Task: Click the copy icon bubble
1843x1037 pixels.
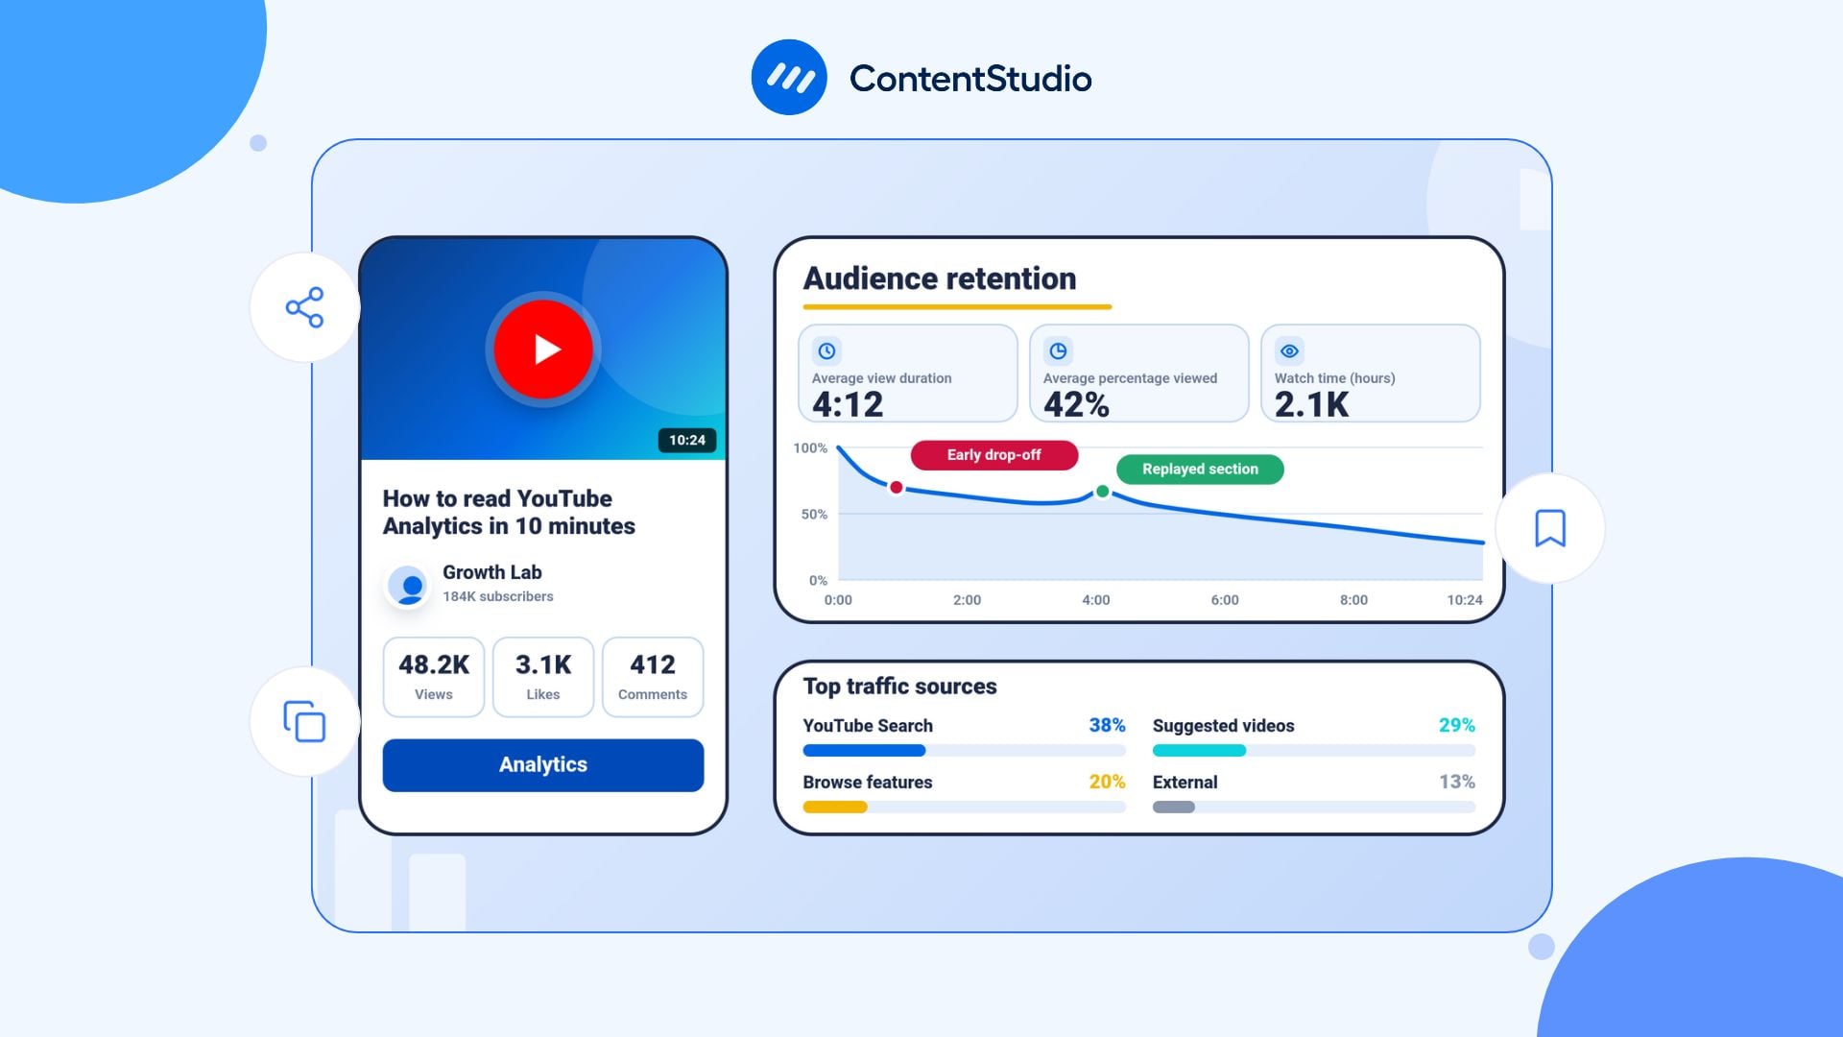Action: pyautogui.click(x=304, y=721)
